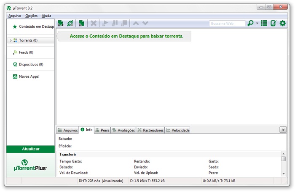
Task: Click the Transferir section header
Action: 68,154
